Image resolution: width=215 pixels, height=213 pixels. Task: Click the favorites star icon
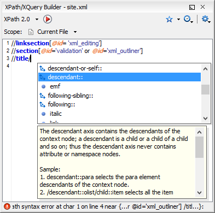(x=169, y=19)
